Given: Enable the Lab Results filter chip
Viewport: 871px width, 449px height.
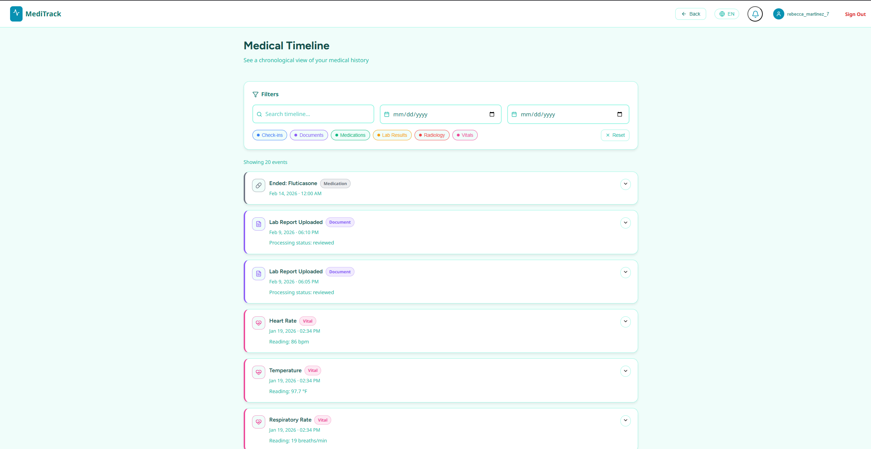Looking at the screenshot, I should coord(392,135).
